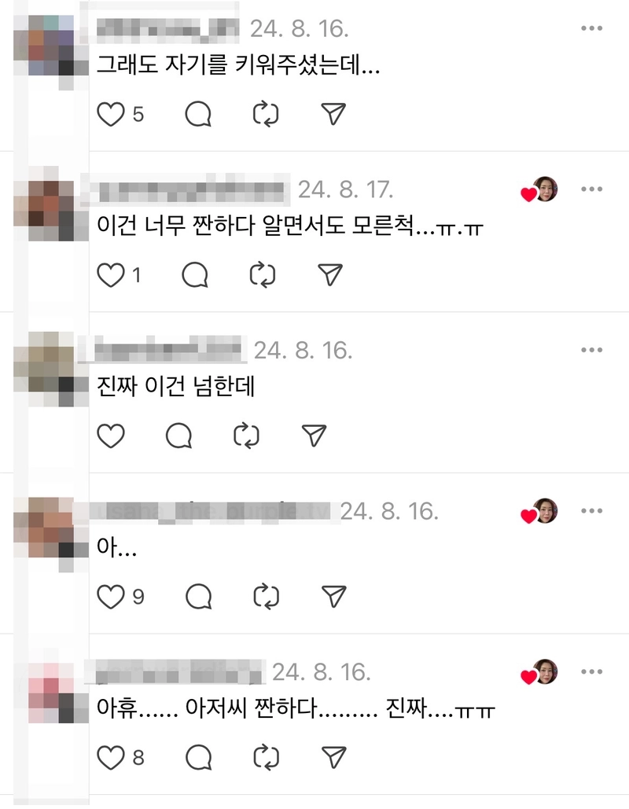Send the comment '진짜 이건 넘한데'
Viewport: 629px width, 809px height.
(314, 436)
